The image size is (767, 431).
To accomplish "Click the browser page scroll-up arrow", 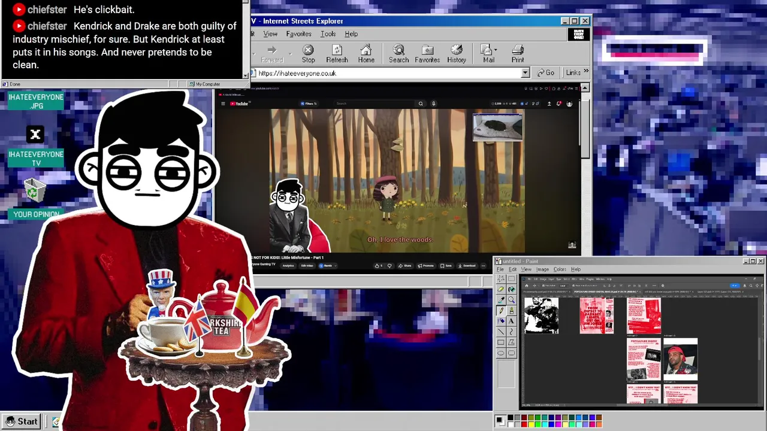I will coord(585,88).
